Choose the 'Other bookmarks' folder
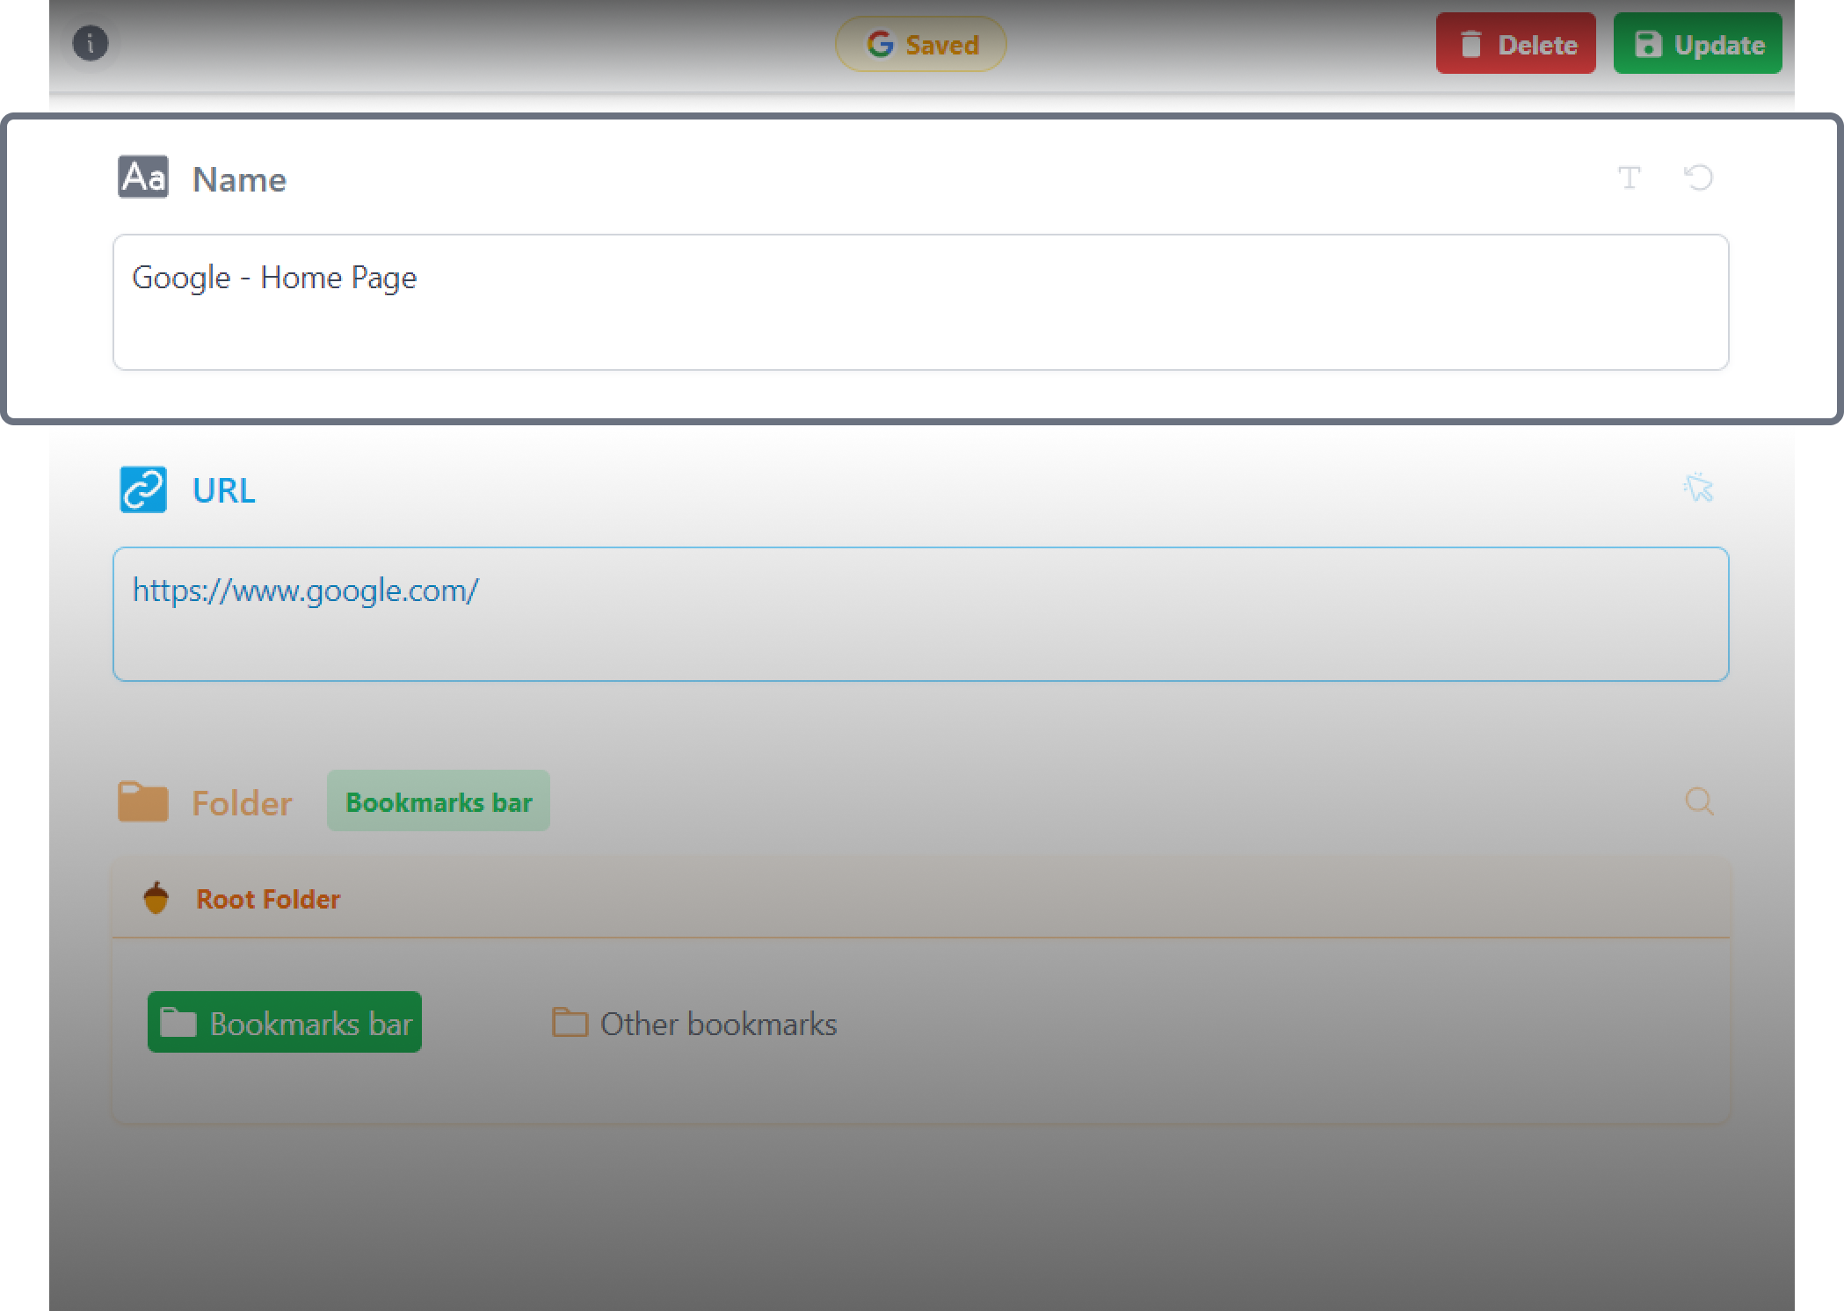This screenshot has width=1844, height=1311. [694, 1024]
